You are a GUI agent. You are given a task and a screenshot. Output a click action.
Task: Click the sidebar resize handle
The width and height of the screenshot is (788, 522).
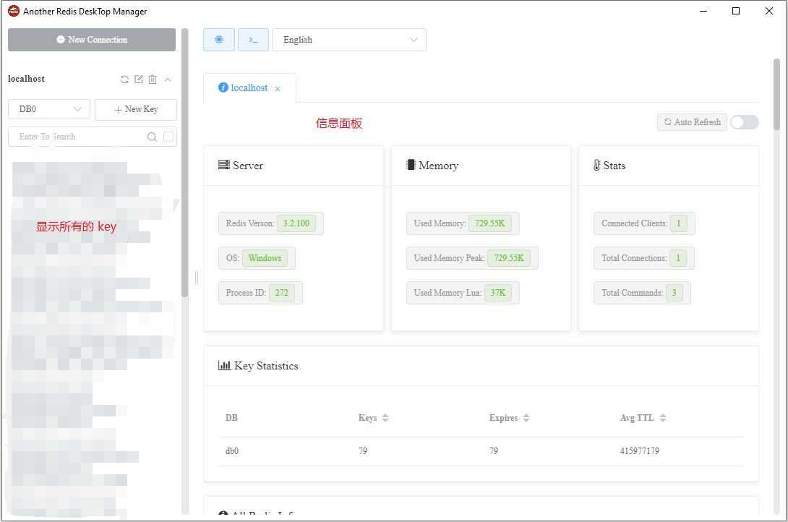[x=197, y=278]
